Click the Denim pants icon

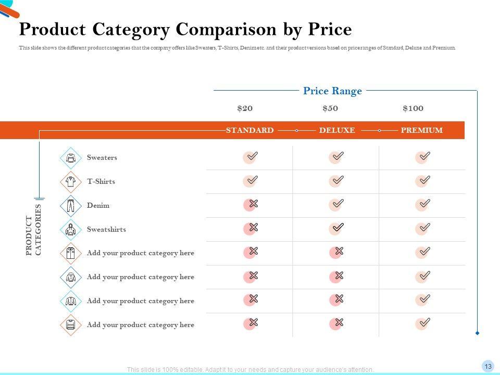(x=71, y=206)
